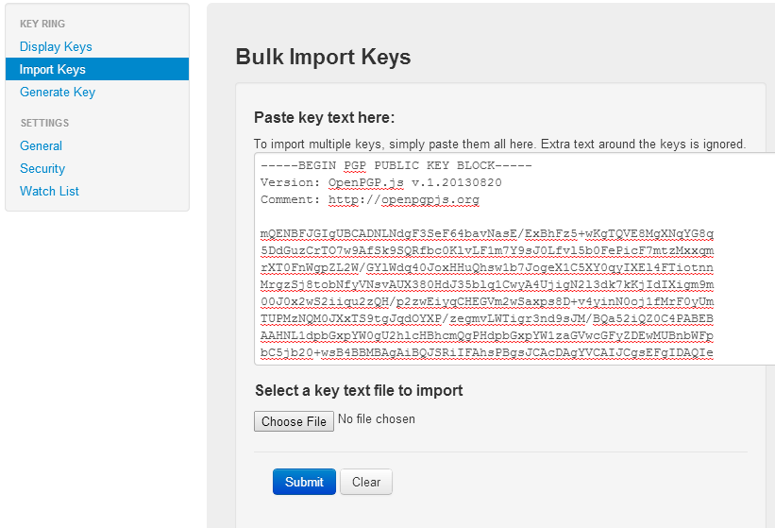Screen dimensions: 775x528
Task: Click the KEY RING section header
Action: point(42,24)
